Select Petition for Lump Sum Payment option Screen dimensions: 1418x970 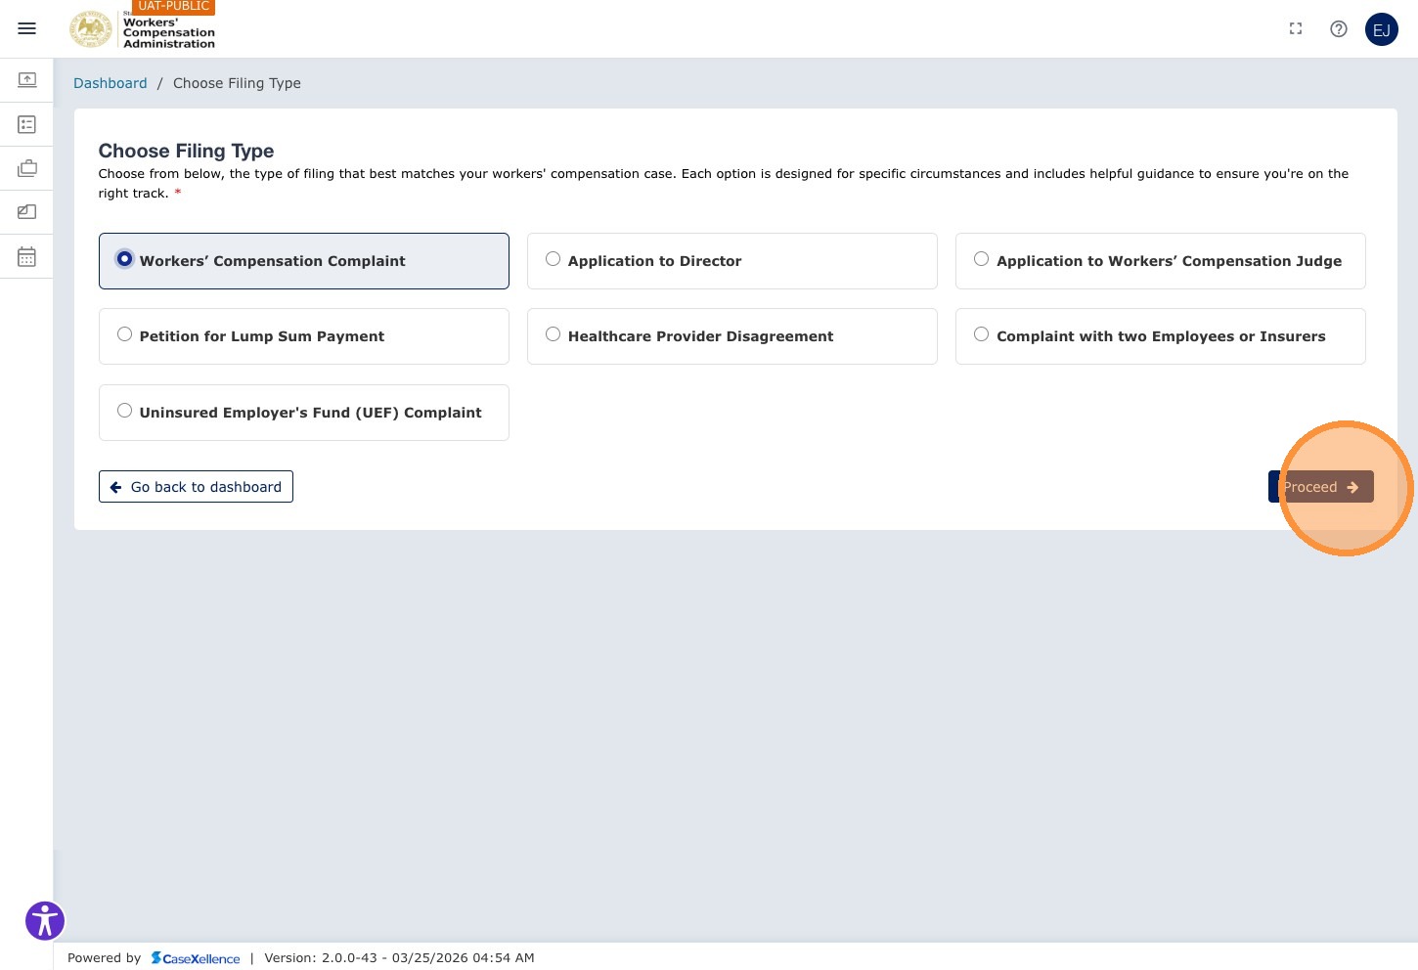(303, 336)
